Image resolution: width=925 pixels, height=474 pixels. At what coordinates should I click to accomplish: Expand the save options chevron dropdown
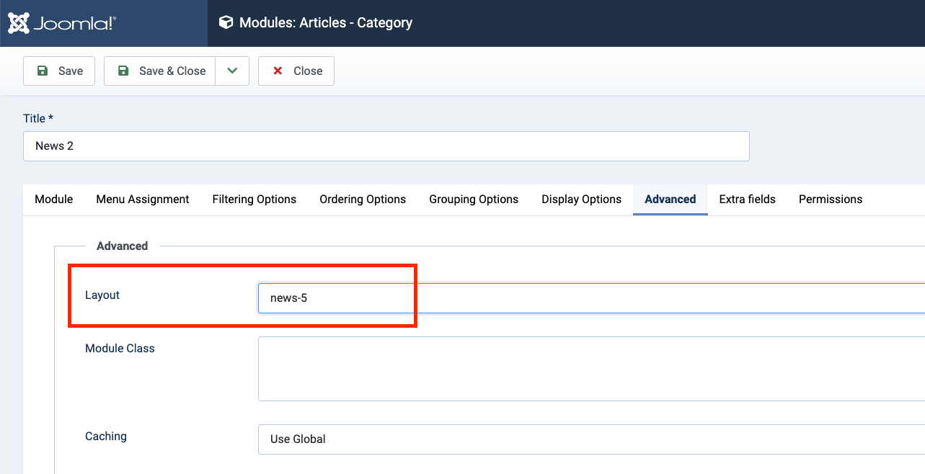tap(232, 71)
